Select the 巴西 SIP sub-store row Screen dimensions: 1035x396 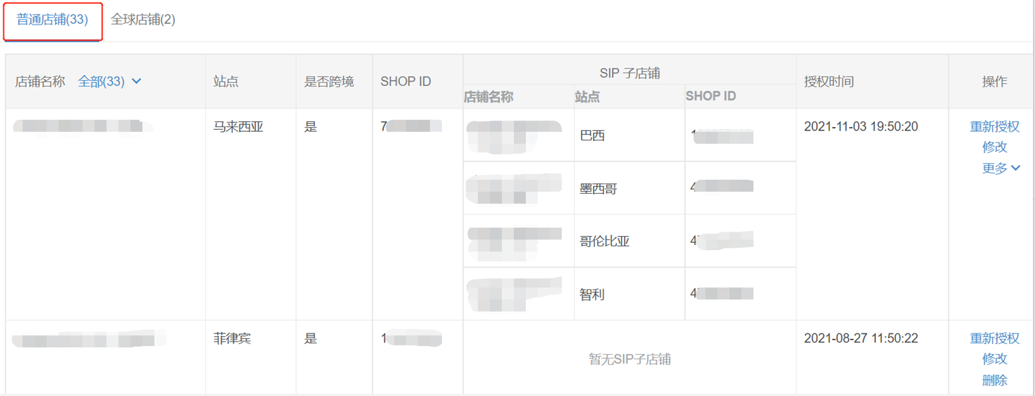(592, 136)
